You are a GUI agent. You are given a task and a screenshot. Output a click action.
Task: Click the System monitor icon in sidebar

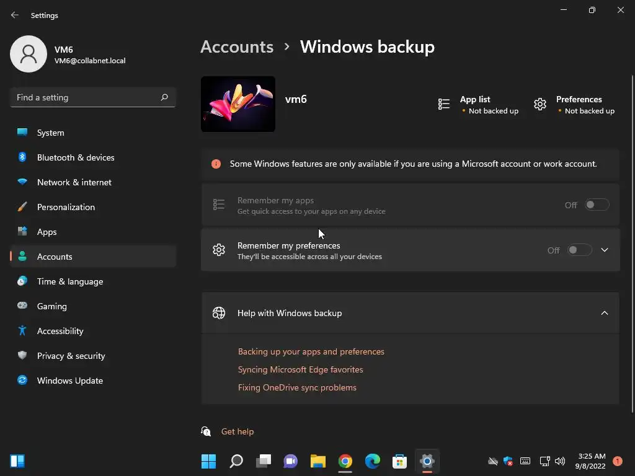(22, 133)
